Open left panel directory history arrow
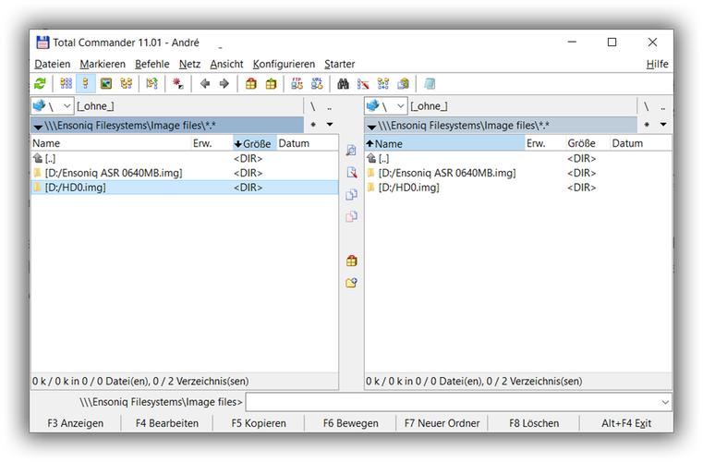 [330, 125]
